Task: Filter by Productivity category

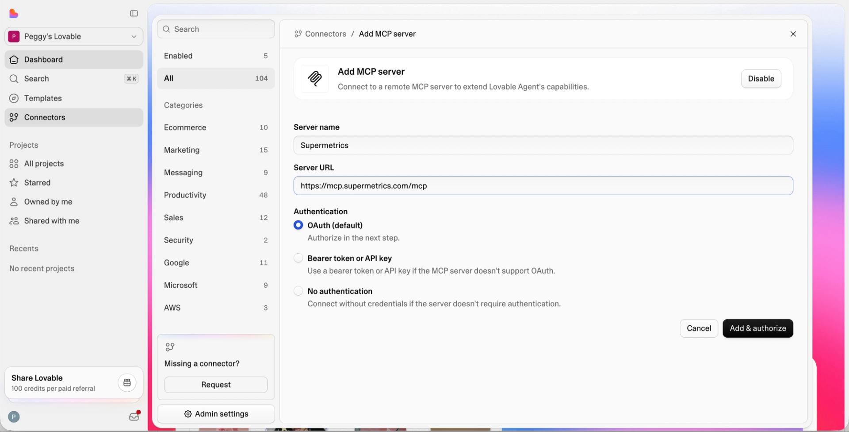Action: [216, 195]
